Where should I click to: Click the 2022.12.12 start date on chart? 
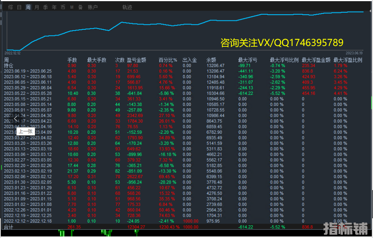[x=12, y=53]
